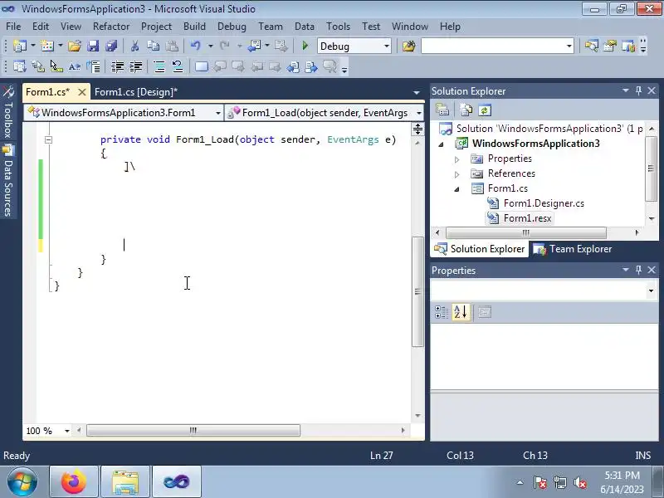The height and width of the screenshot is (498, 664).
Task: Click the Solution Explorer horizontal scrollbar thumb
Action: tap(526, 232)
